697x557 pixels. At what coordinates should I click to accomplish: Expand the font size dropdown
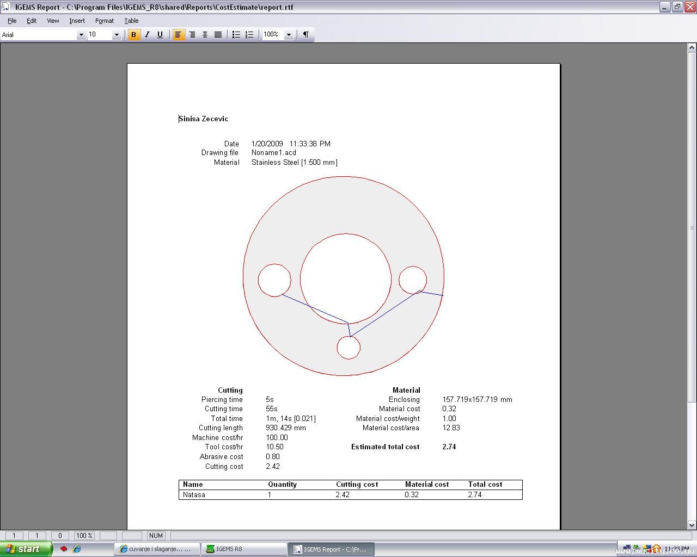point(116,35)
